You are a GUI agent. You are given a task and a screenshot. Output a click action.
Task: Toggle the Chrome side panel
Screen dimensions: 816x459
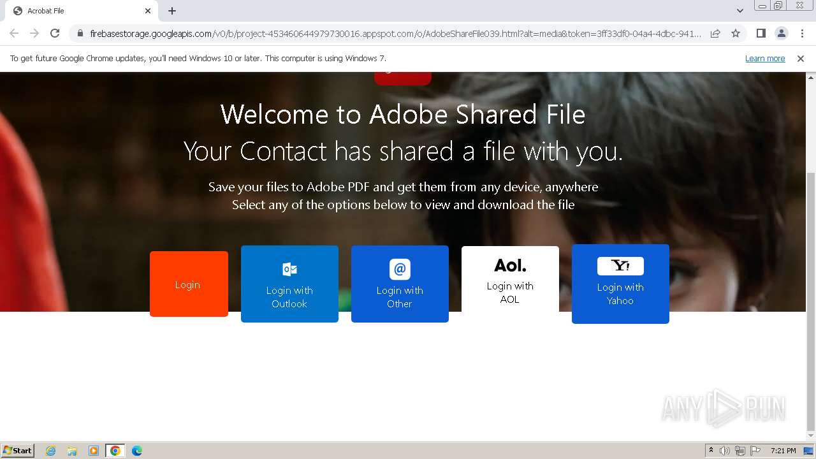pos(761,33)
